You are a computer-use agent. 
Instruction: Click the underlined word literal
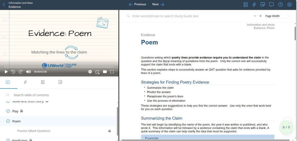pyautogui.click(x=166, y=61)
